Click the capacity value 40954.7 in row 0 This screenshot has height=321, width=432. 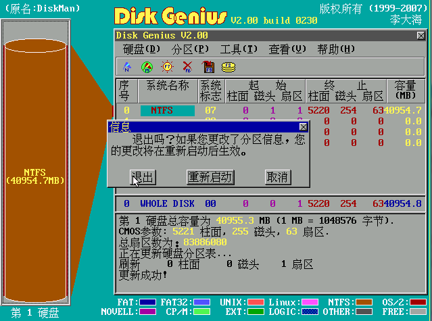click(x=403, y=111)
